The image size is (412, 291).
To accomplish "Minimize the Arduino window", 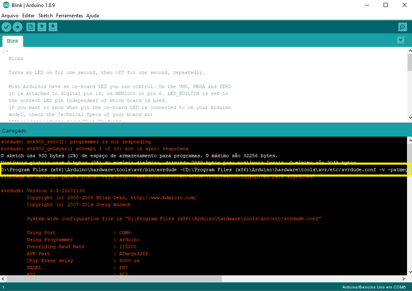I will [367, 5].
